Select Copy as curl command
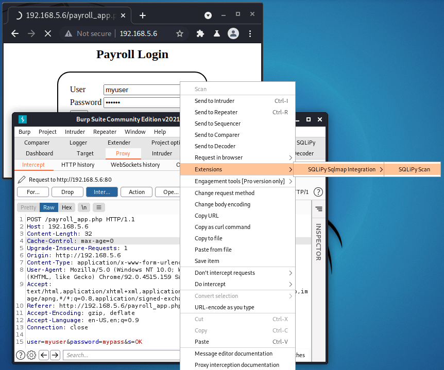444x370 pixels. (x=237, y=227)
